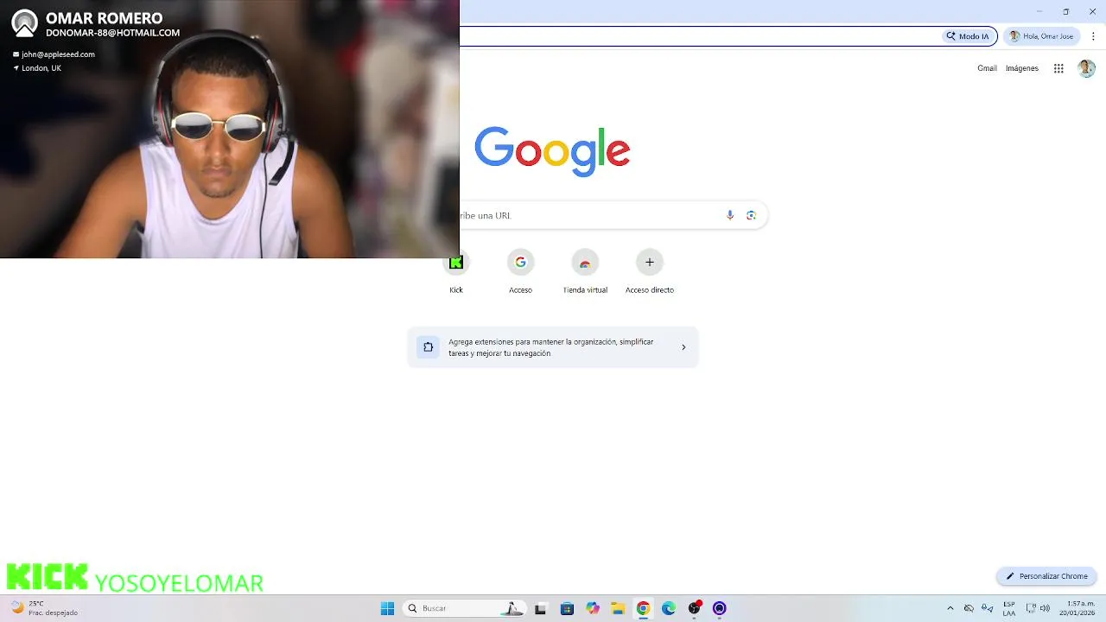Open Task View in taskbar
Image resolution: width=1106 pixels, height=622 pixels.
541,608
